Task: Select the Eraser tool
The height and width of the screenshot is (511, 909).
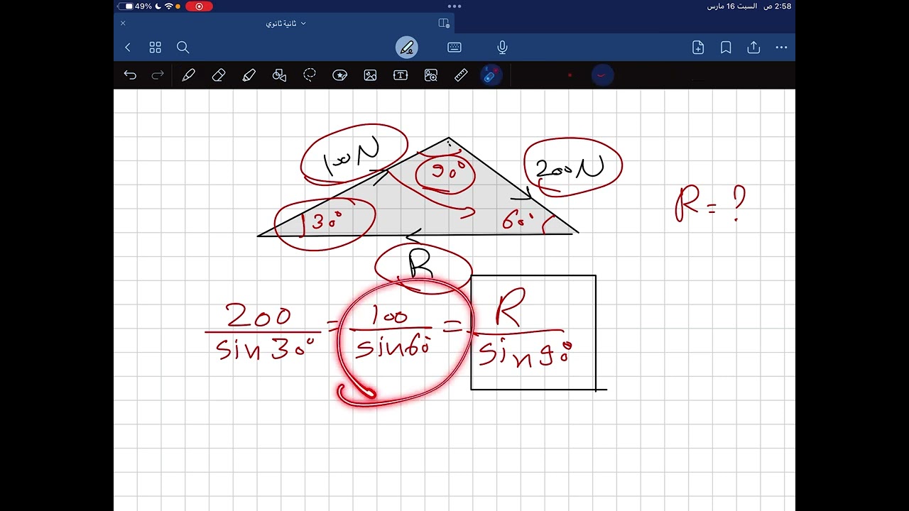Action: click(x=219, y=75)
